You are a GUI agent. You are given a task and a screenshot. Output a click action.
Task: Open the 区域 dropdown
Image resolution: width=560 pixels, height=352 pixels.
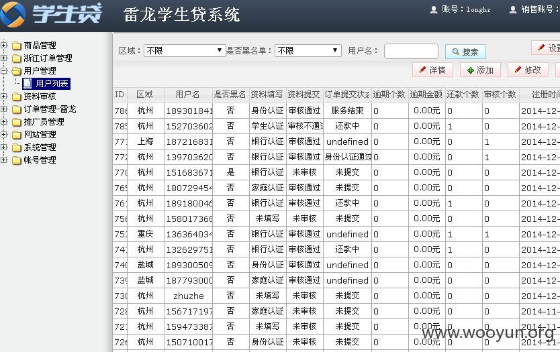[x=185, y=51]
